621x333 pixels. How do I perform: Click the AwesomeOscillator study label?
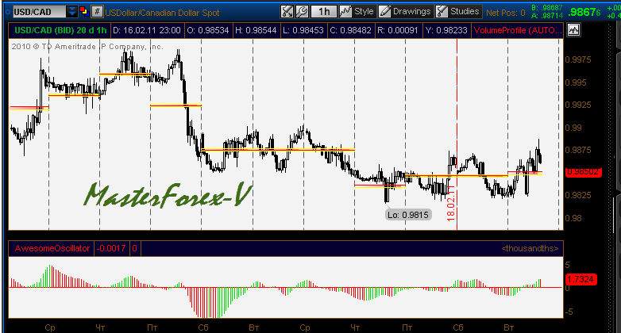pyautogui.click(x=52, y=248)
